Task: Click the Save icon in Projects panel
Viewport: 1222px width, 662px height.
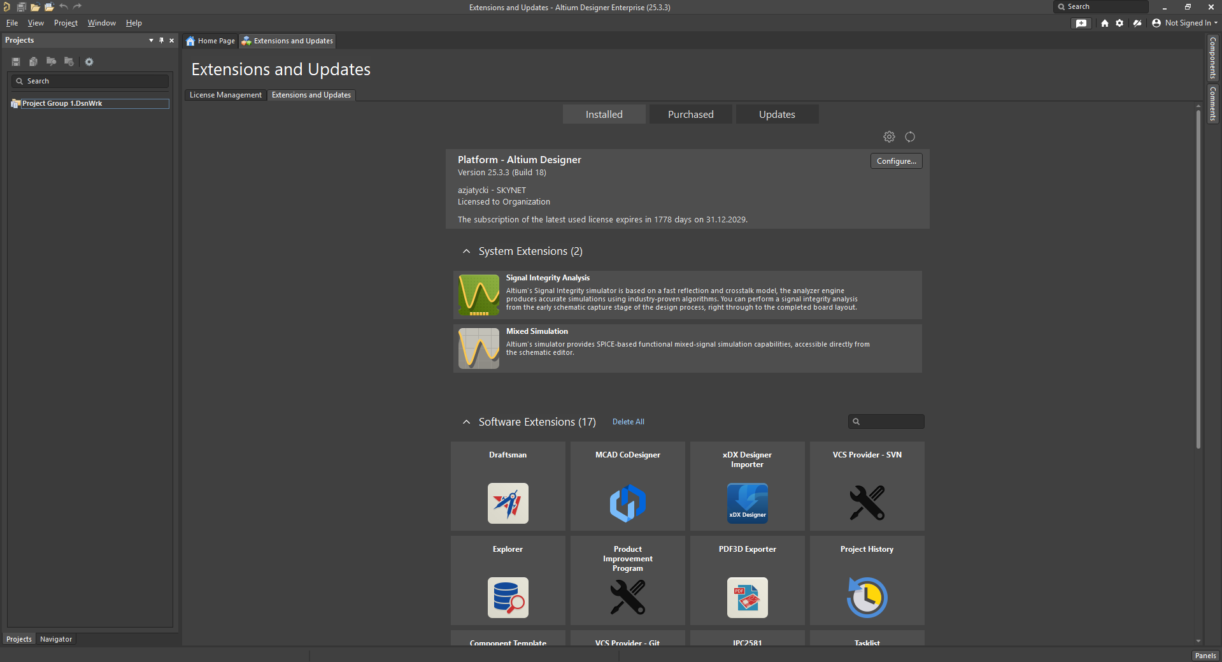Action: click(x=16, y=62)
